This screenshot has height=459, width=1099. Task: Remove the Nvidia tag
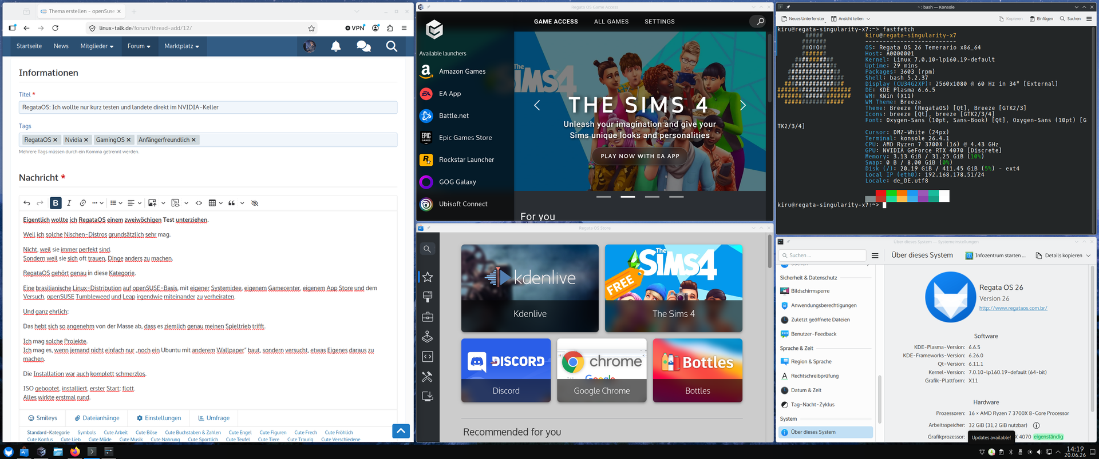[86, 140]
